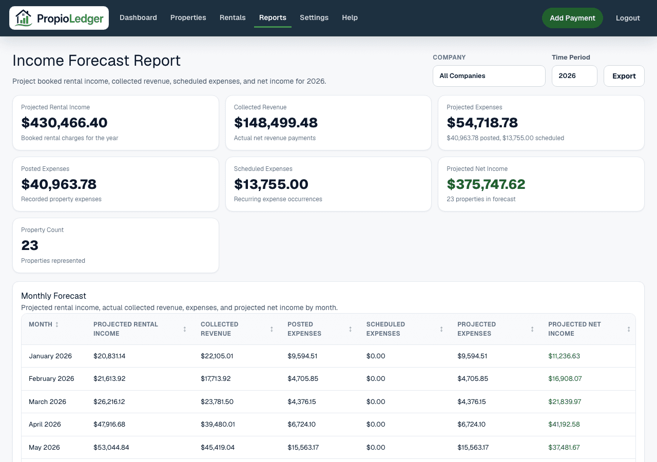Screen dimensions: 657x462
Task: Click the Income Forecast Report title
Action: [x=96, y=61]
